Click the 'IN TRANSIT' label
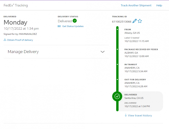 (x=131, y=64)
